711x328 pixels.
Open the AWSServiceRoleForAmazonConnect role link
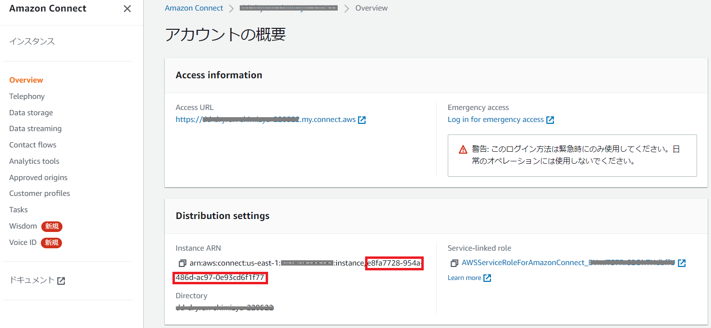click(568, 263)
